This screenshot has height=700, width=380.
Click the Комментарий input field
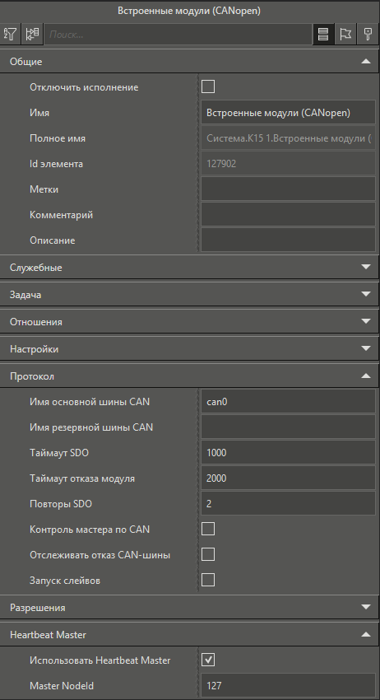tap(288, 214)
